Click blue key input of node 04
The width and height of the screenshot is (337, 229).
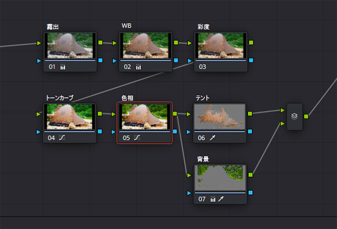point(38,132)
